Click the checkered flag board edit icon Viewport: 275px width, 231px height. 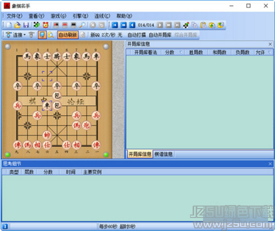[x=186, y=25]
